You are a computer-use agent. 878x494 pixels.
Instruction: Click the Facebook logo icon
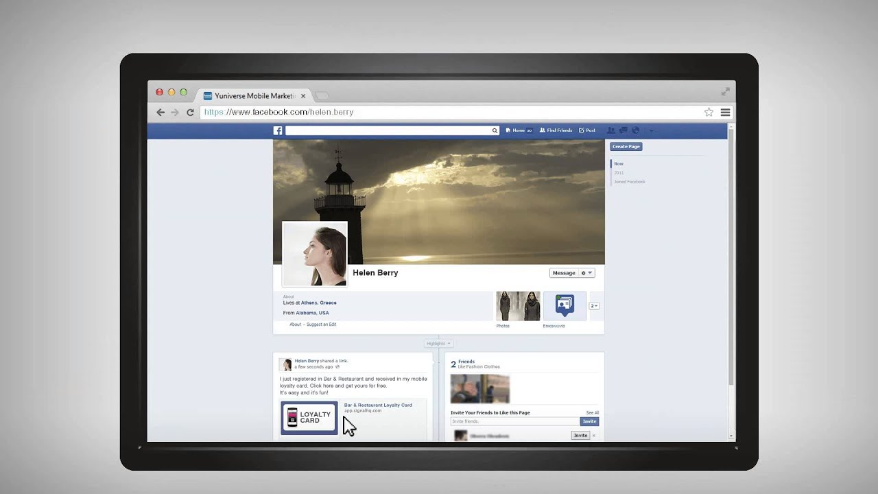click(x=278, y=130)
